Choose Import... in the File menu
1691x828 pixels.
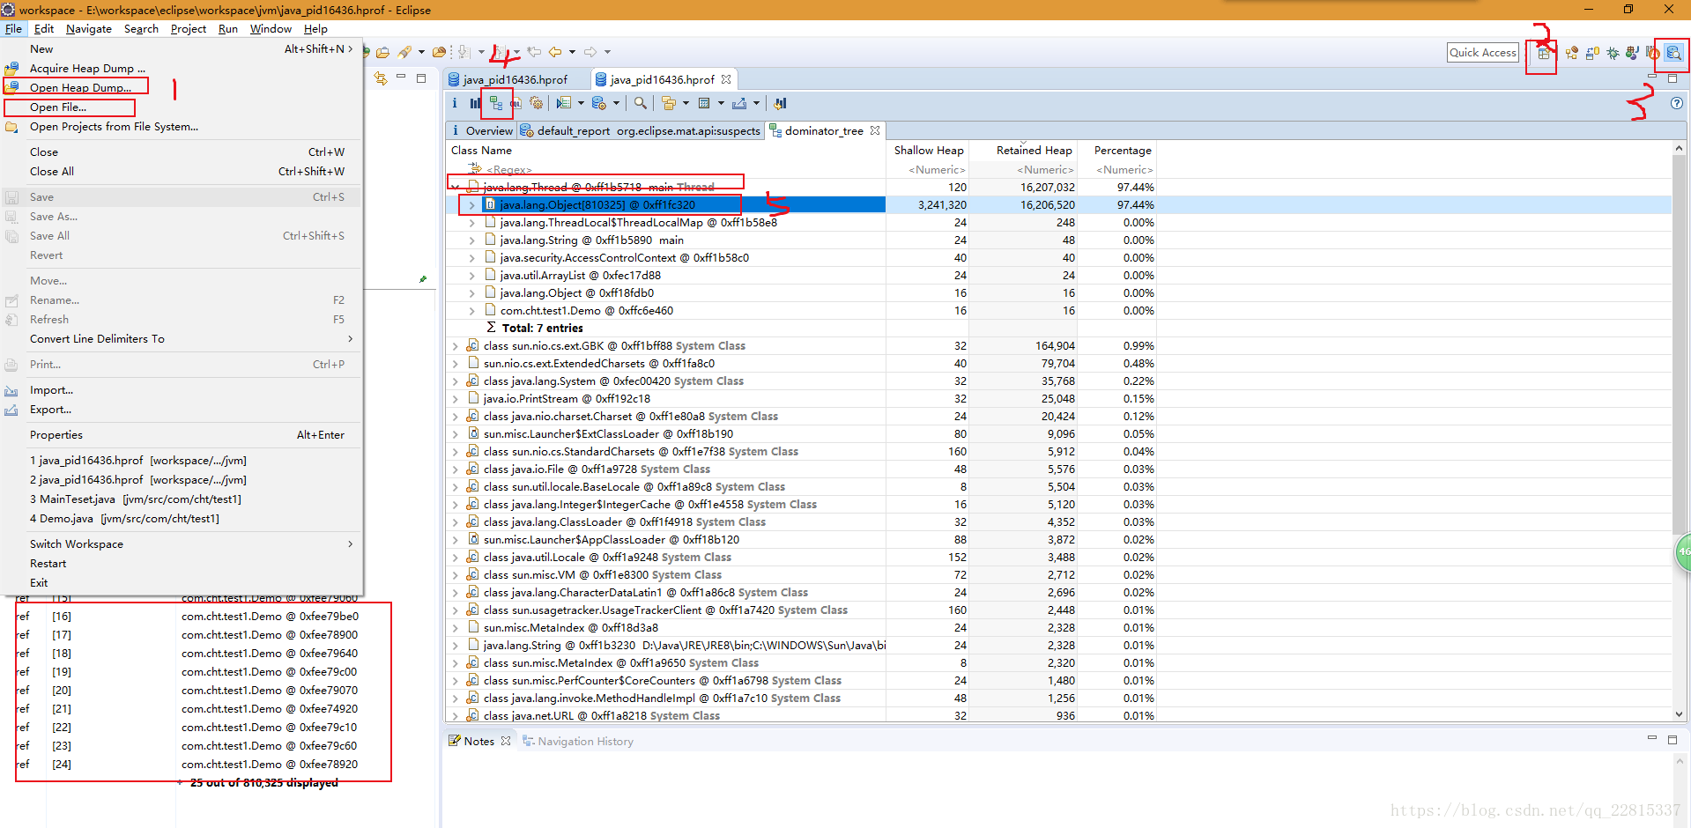pyautogui.click(x=51, y=390)
